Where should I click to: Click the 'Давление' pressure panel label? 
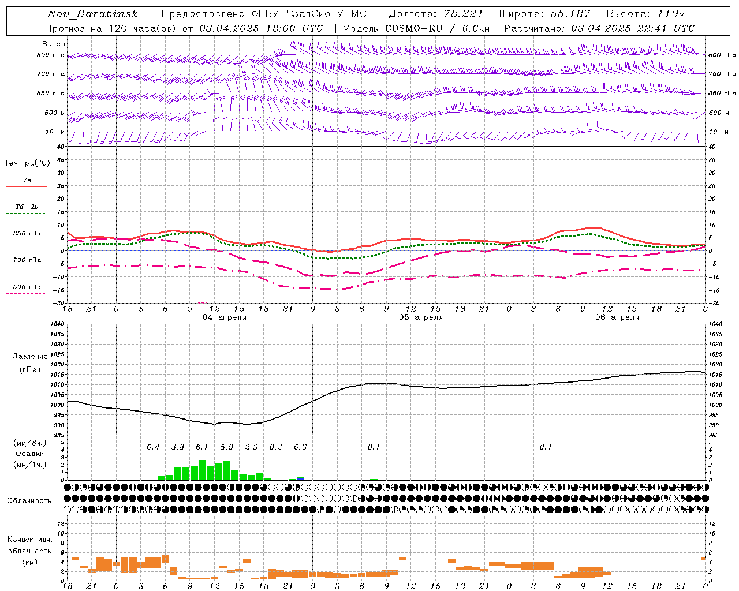coord(30,357)
